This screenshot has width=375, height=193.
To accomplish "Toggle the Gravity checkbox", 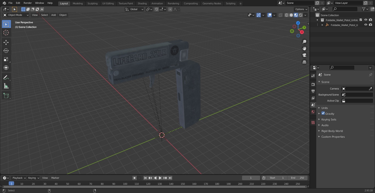I will tap(323, 113).
